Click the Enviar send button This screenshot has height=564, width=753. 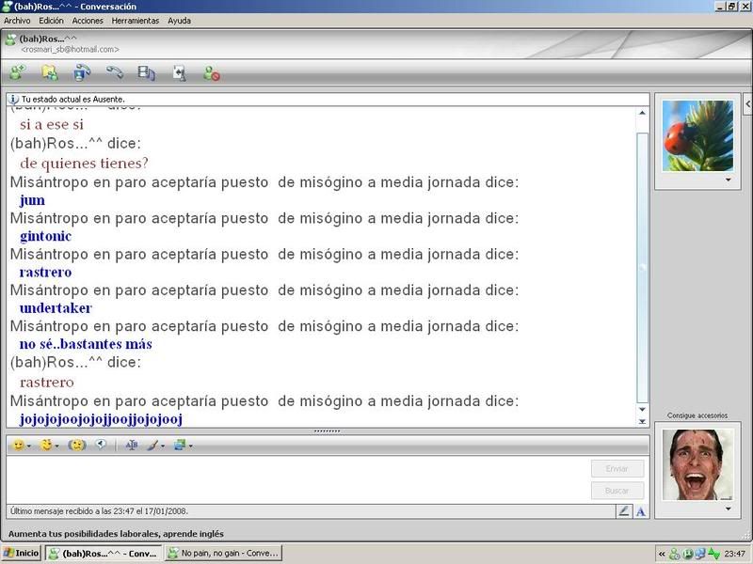click(617, 468)
